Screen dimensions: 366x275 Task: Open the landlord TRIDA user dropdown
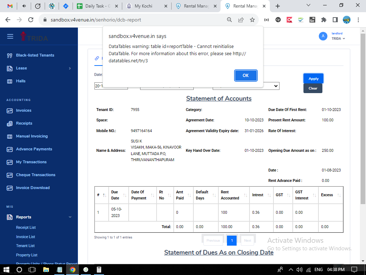pos(338,36)
